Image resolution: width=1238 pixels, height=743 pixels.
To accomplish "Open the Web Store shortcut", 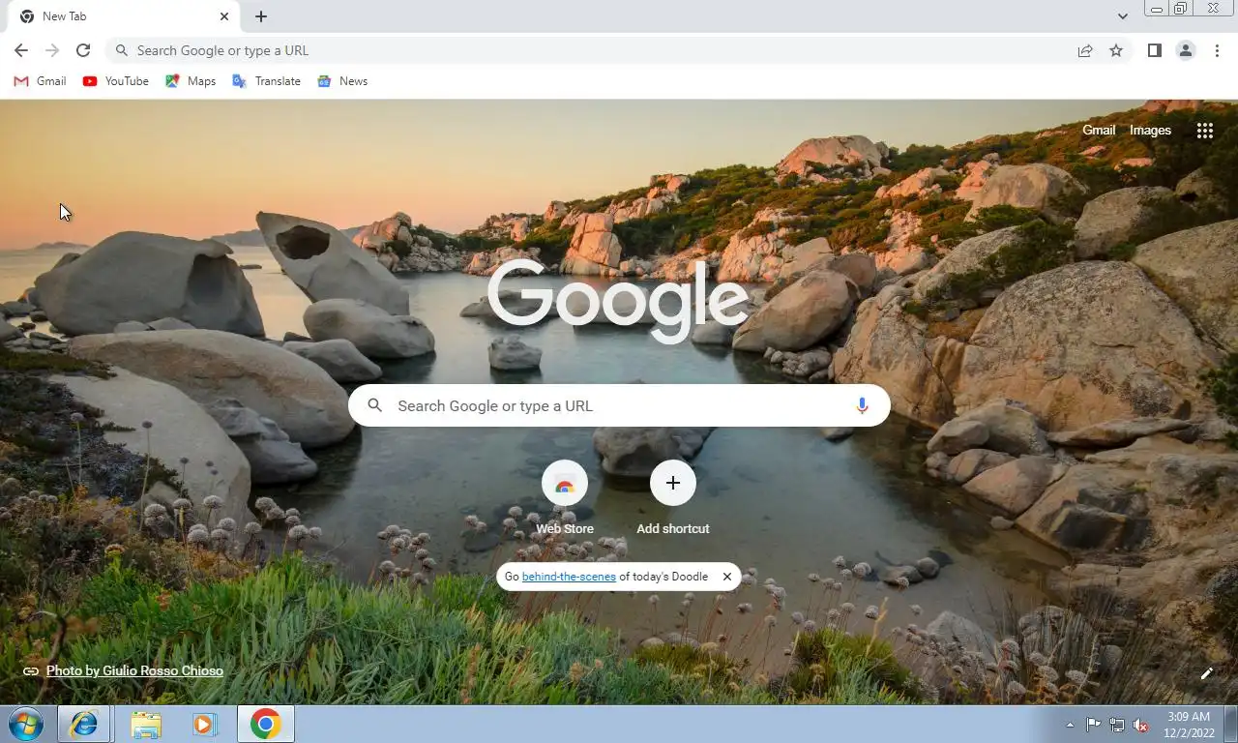I will 565,498.
